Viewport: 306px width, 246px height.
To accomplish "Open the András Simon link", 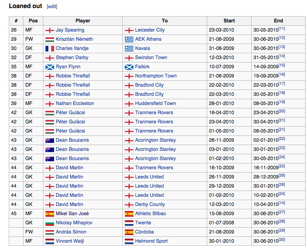I will click(x=71, y=232).
